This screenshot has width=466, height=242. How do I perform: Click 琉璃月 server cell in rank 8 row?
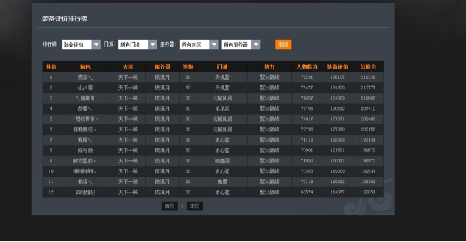(162, 150)
